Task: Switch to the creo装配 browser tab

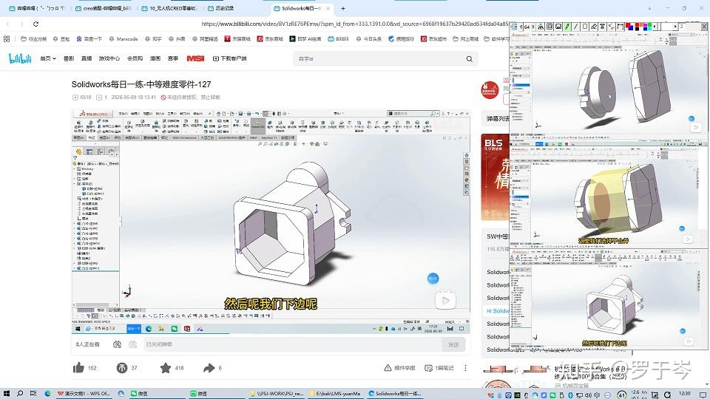Action: tap(104, 8)
